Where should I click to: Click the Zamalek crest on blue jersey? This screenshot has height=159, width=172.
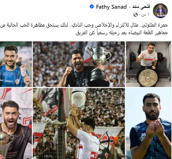click(x=17, y=82)
